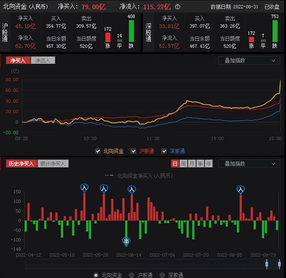Click the rightmost 入 inflow marker icon
The width and height of the screenshot is (286, 278).
240,190
